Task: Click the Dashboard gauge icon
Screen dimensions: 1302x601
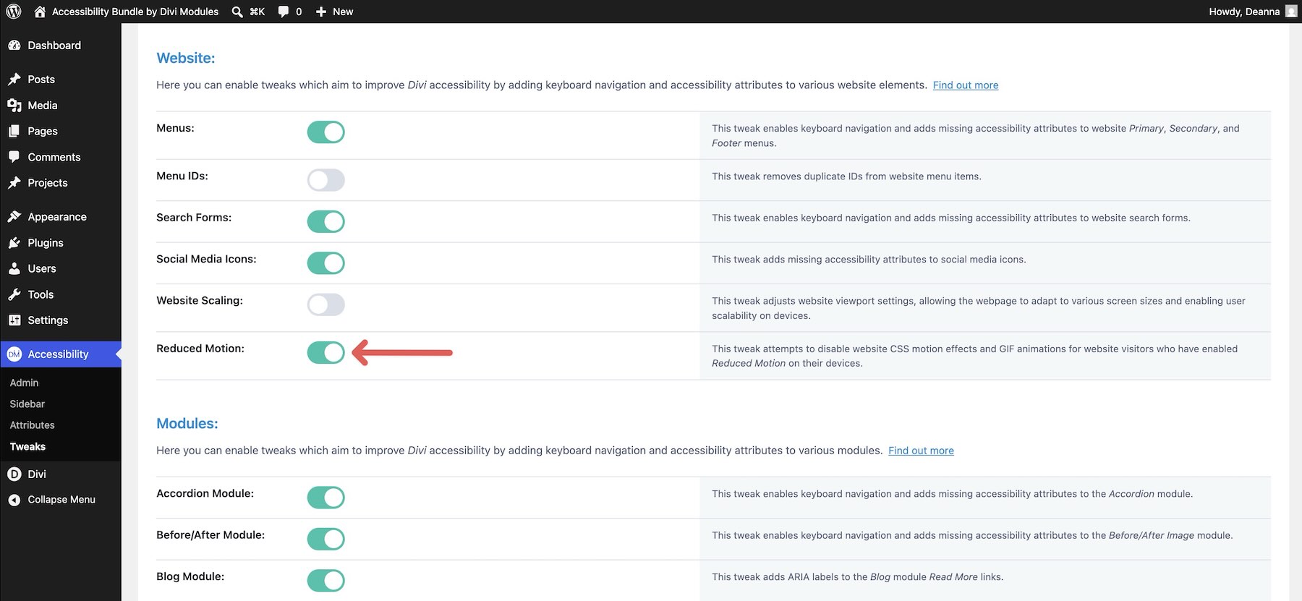Action: [14, 46]
